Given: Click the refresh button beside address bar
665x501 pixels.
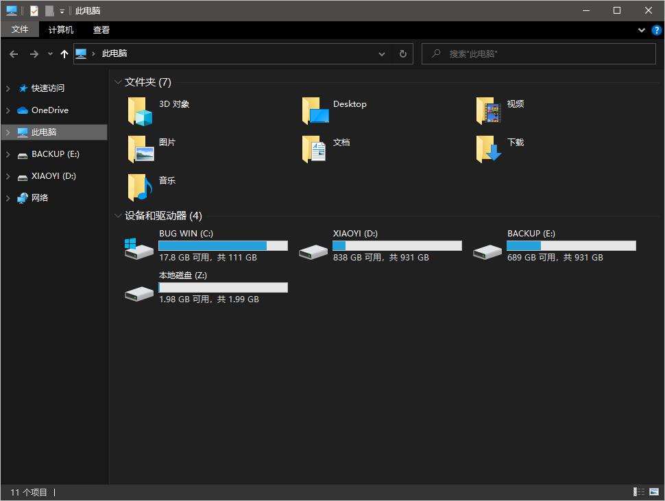Looking at the screenshot, I should pos(403,54).
